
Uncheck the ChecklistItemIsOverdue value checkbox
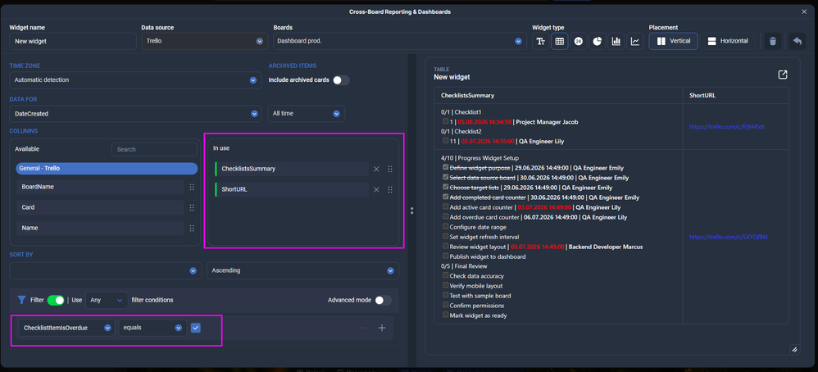196,328
